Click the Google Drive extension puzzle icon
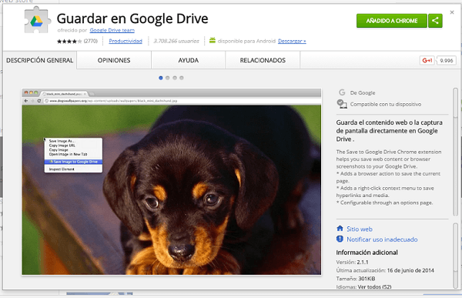The image size is (462, 298). (x=37, y=21)
